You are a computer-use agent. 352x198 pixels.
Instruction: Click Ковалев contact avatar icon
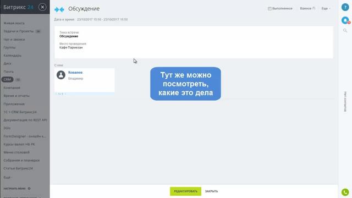tap(61, 75)
